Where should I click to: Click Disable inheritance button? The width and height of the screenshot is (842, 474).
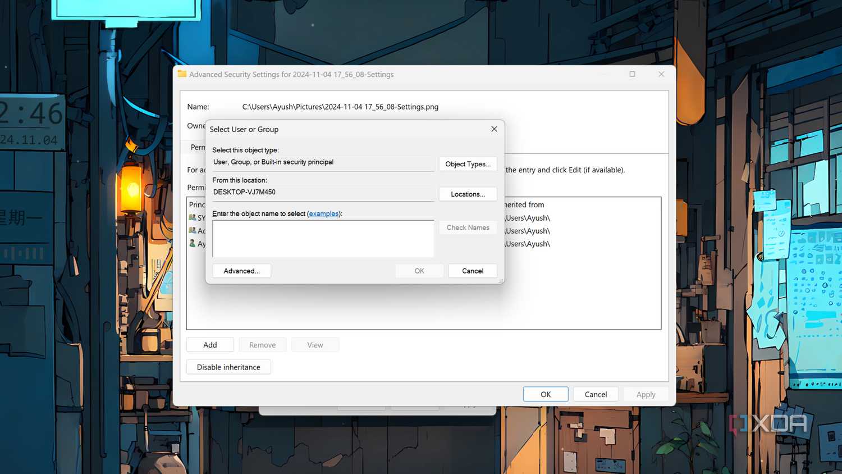228,367
